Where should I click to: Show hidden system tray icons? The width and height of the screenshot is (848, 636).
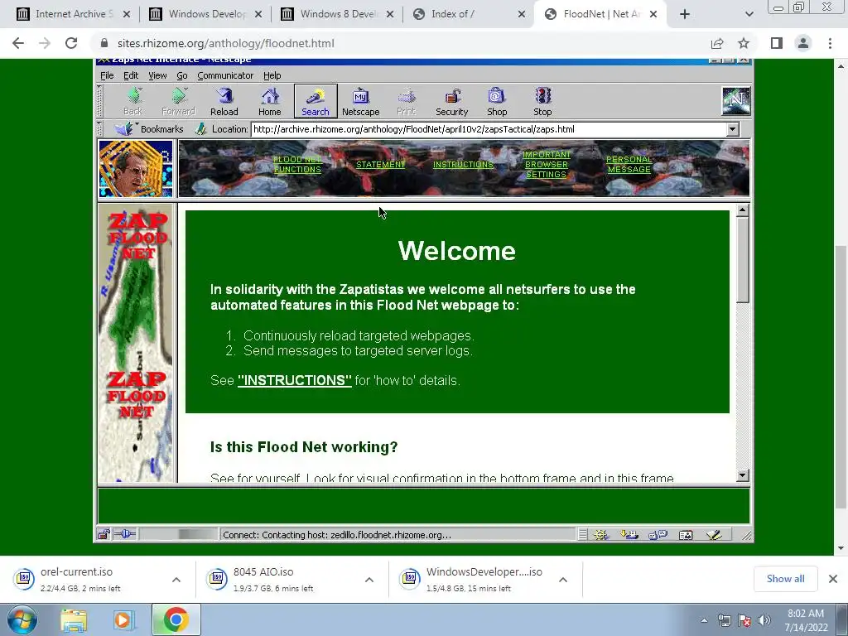pyautogui.click(x=704, y=620)
